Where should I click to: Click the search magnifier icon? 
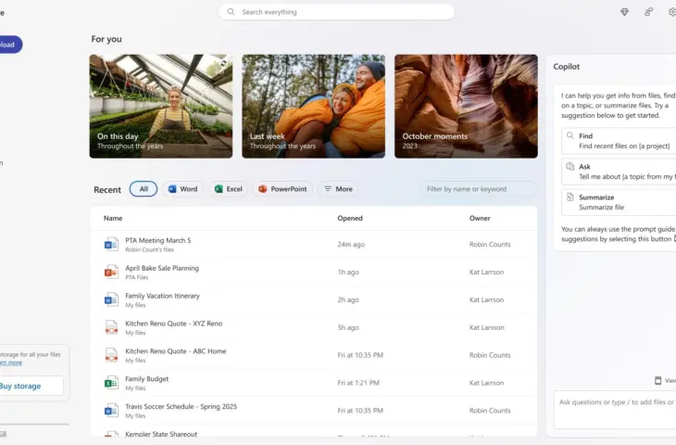[x=232, y=12]
